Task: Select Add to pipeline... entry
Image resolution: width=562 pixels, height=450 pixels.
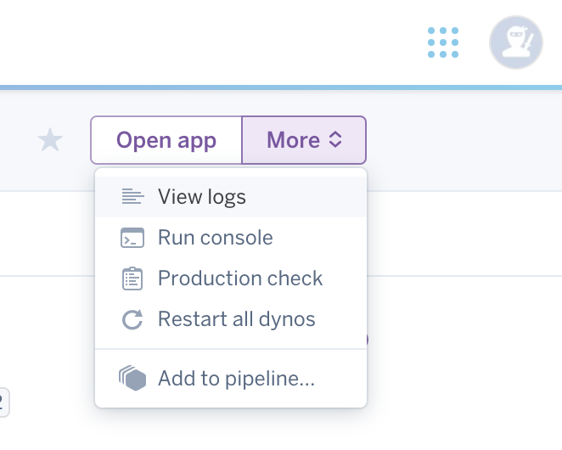Action: pyautogui.click(x=236, y=379)
